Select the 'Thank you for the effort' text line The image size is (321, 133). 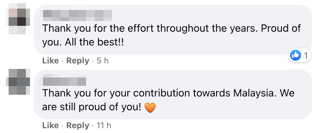[x=172, y=28]
